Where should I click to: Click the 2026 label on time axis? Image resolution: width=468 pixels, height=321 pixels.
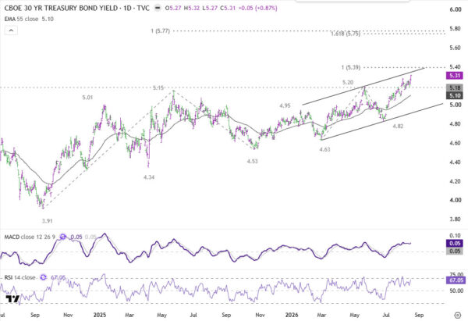pyautogui.click(x=292, y=315)
